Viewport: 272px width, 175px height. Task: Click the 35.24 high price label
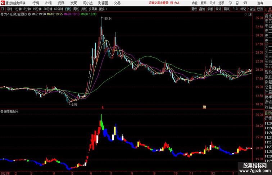pyautogui.click(x=108, y=19)
